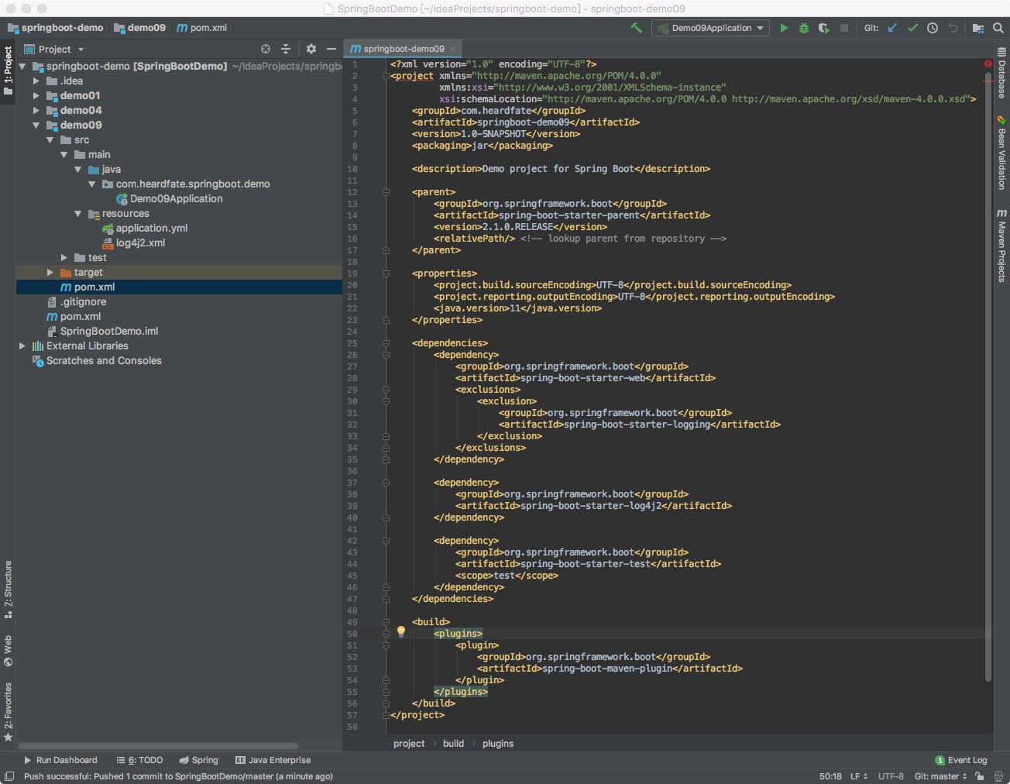Revert changes with Git undo icon

[953, 28]
